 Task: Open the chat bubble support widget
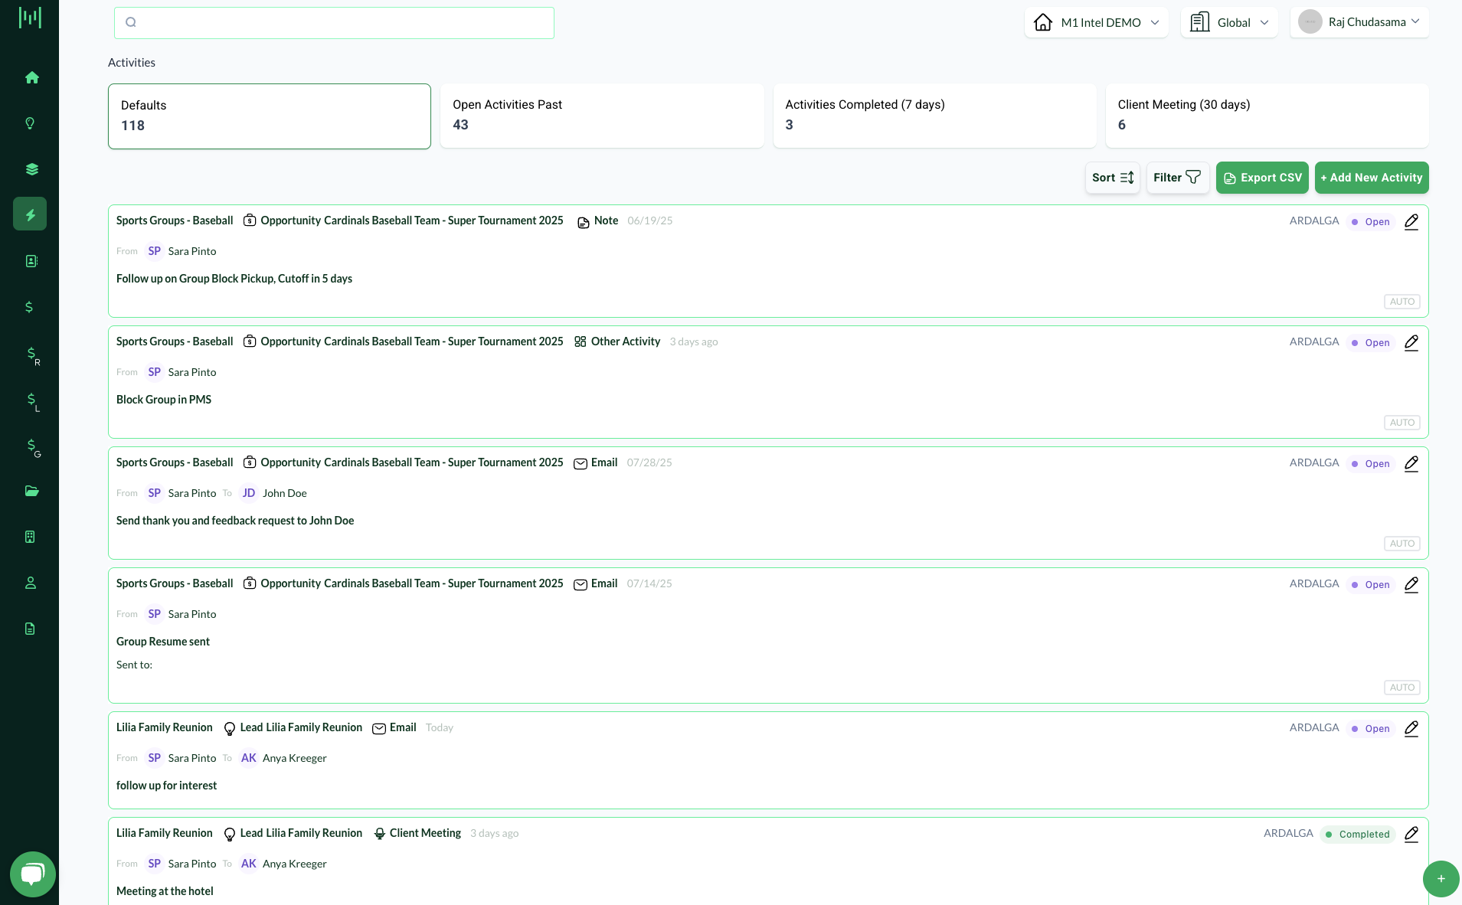tap(32, 874)
